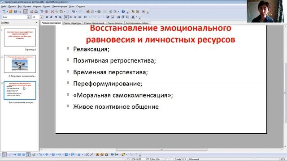This screenshot has height=161, width=287.
Task: Open the Файл menu
Action: [4, 6]
